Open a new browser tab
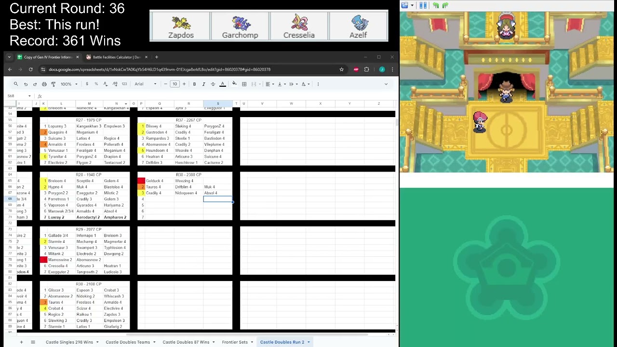 (x=156, y=57)
